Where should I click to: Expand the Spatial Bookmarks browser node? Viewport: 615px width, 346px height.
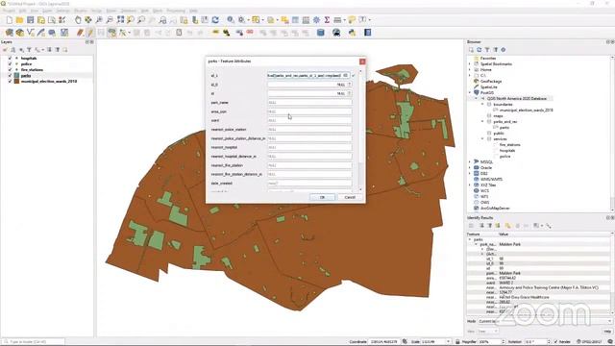coord(470,64)
